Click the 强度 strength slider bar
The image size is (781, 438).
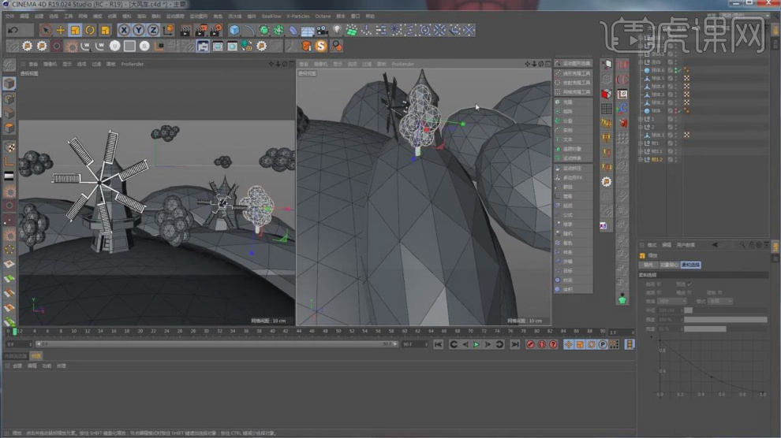pyautogui.click(x=726, y=320)
